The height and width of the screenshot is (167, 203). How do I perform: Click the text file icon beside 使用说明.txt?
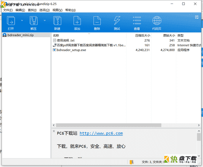click(55, 40)
